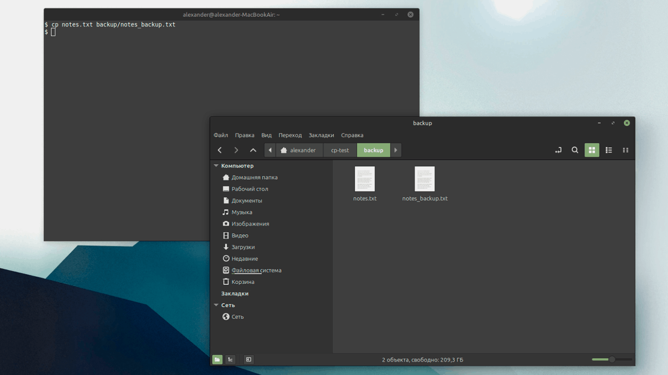The image size is (668, 375).
Task: Hide the sidebar using status bar icon
Action: 249,359
